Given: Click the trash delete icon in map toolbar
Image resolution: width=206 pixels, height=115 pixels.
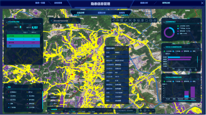Looking at the screenshot, I should tap(142, 20).
